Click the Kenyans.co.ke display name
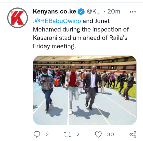This screenshot has width=143, height=141. click(x=55, y=11)
